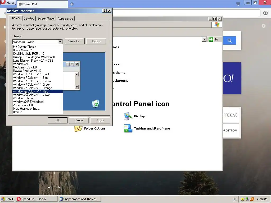Select the Speed Dial tab
This screenshot has height=203, width=271.
click(43, 4)
